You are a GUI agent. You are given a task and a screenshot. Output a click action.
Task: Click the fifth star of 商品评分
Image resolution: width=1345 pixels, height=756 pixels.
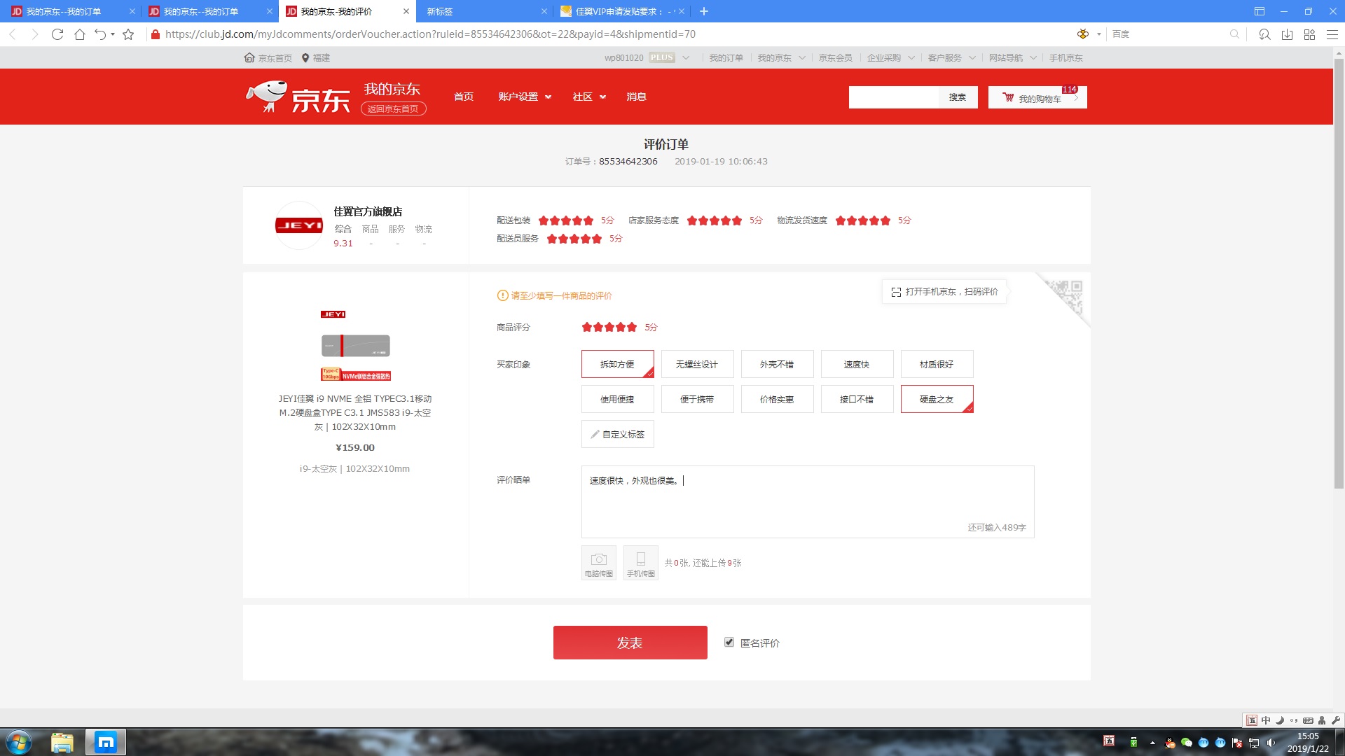[632, 327]
